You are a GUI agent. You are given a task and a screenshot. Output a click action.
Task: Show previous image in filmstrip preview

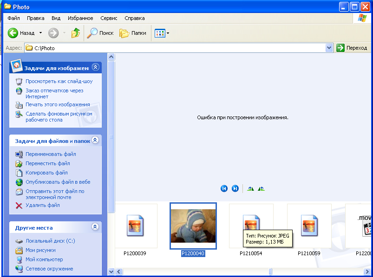224,188
